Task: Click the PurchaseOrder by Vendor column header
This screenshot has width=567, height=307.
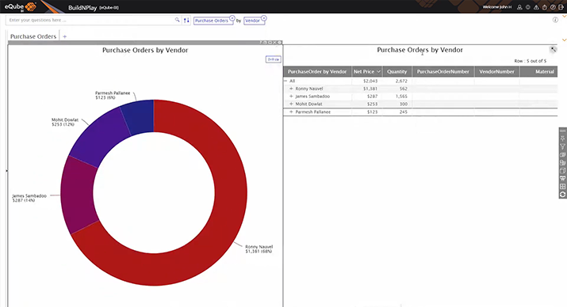Action: click(317, 71)
